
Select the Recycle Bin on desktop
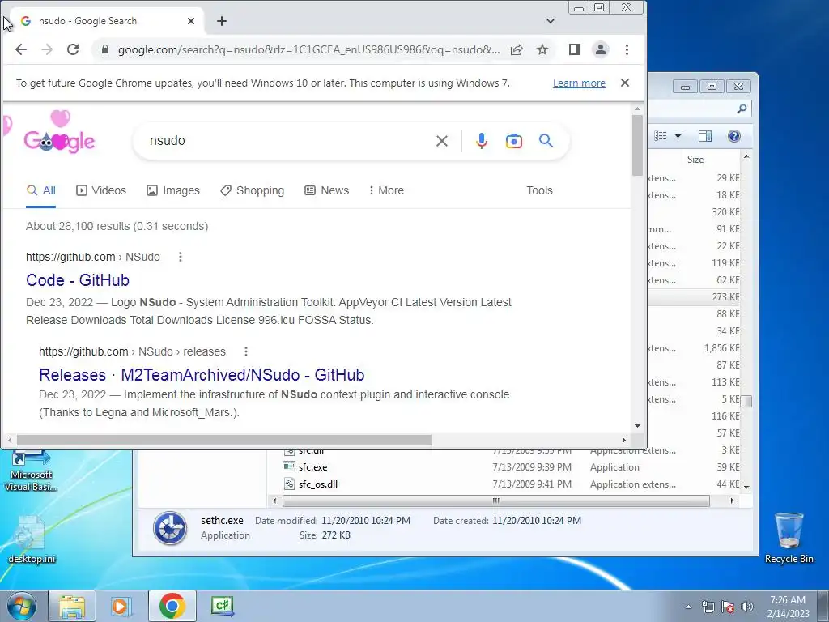pos(789,538)
